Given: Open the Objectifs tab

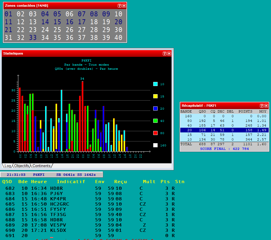Looking at the screenshot, I should tap(22, 166).
